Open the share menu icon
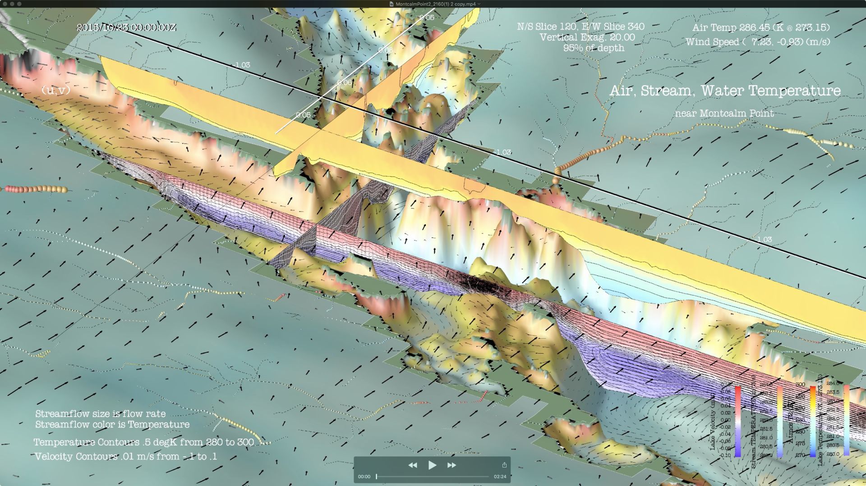The image size is (866, 486). [x=504, y=465]
